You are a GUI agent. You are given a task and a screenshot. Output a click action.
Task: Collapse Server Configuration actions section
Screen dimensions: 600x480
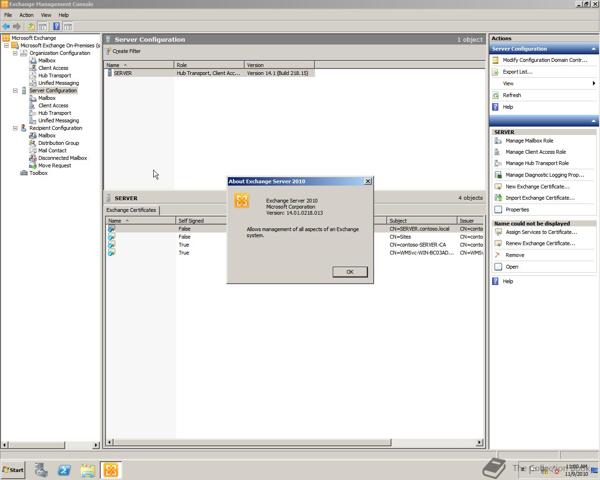pyautogui.click(x=593, y=49)
